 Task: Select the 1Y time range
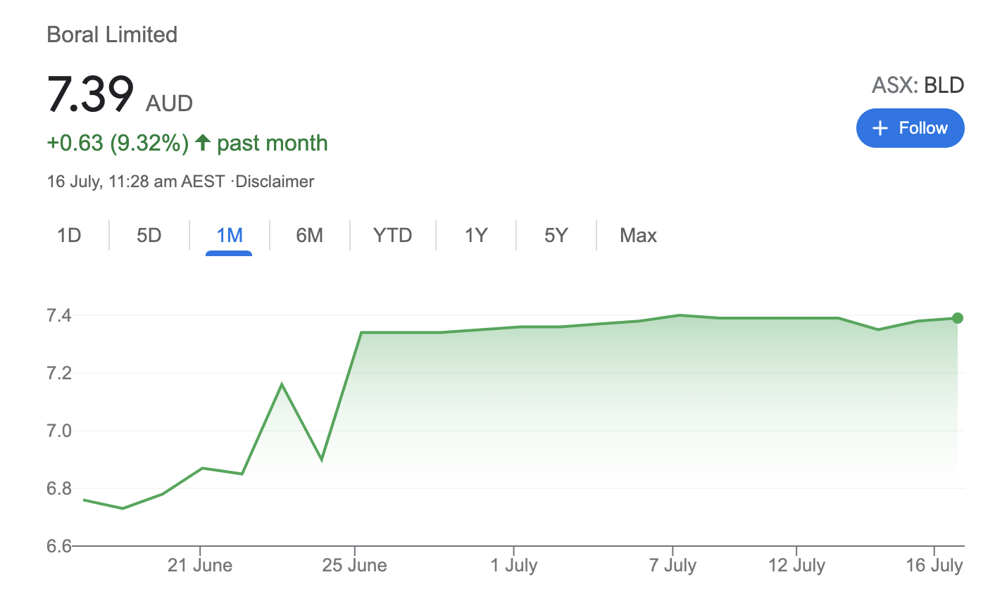coord(476,235)
